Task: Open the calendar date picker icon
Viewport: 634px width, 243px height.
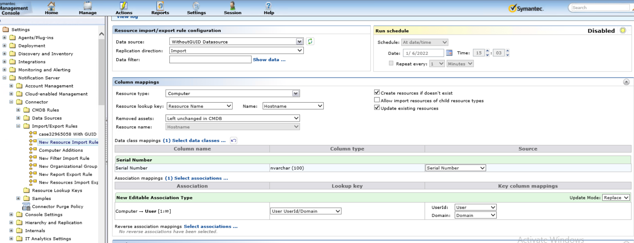Action: [449, 53]
